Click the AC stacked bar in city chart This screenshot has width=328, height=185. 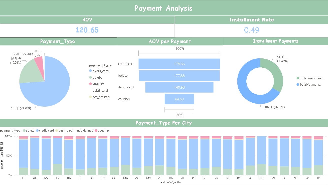[23, 156]
